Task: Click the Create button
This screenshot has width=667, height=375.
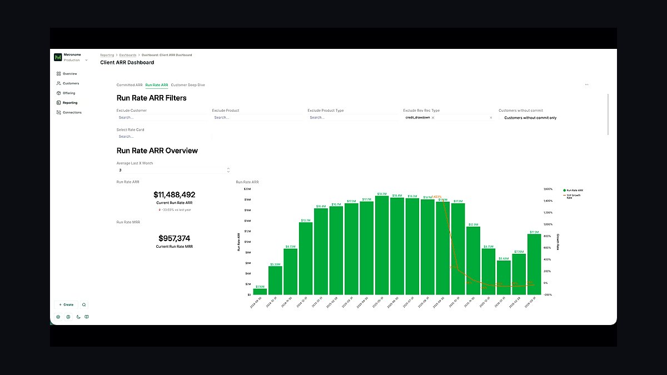Action: point(66,304)
